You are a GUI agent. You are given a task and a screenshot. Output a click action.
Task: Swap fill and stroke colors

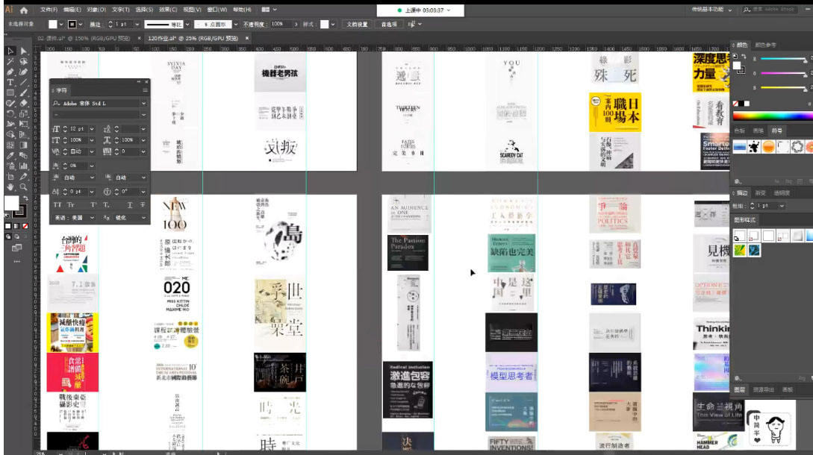click(x=25, y=198)
